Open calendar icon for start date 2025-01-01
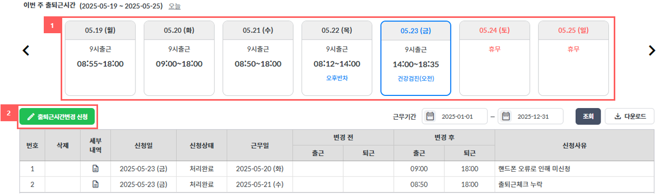 (430, 116)
